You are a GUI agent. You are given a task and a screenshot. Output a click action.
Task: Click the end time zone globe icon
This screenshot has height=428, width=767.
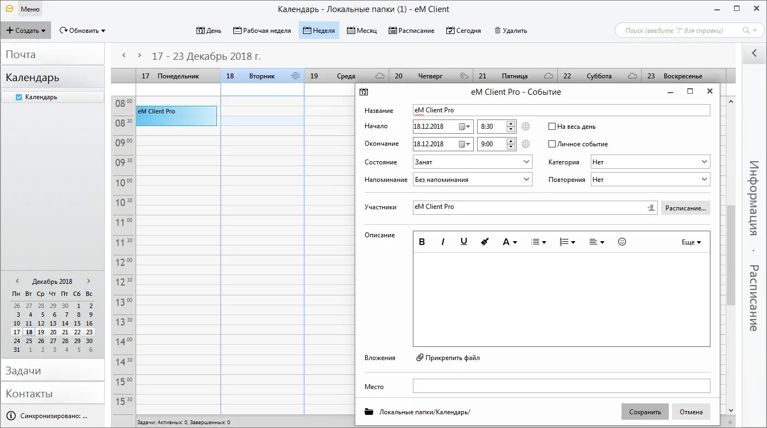click(x=525, y=144)
